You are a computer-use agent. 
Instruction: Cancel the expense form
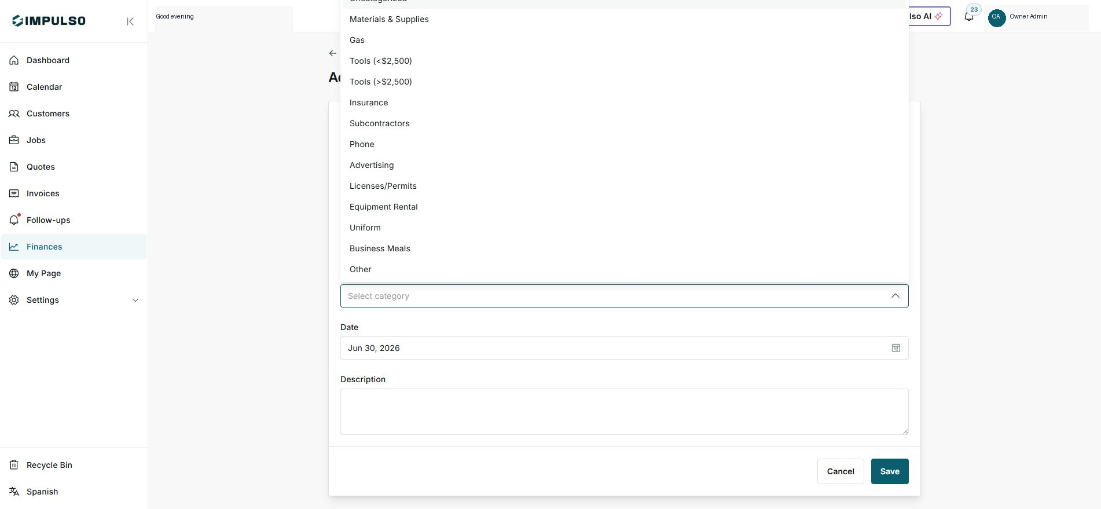coord(841,471)
